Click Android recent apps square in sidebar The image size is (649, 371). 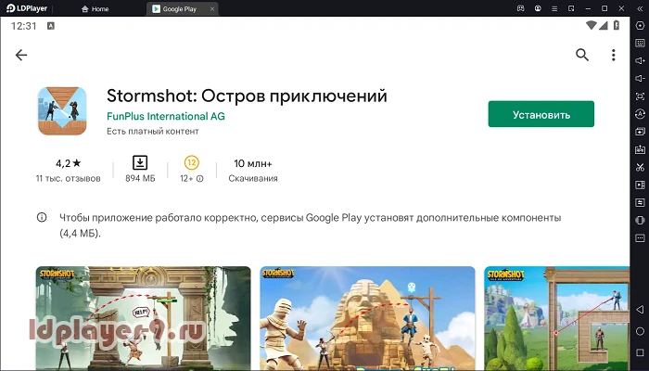point(640,352)
